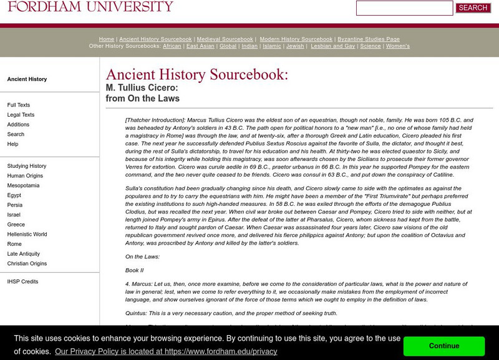Click the Fordham University logo

[x=87, y=8]
